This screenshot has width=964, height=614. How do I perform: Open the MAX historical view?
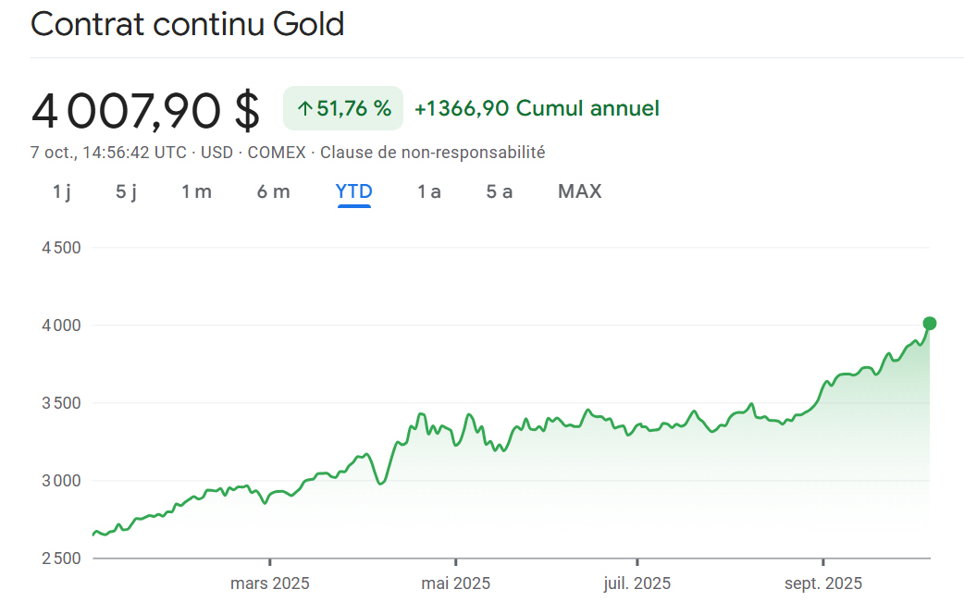[579, 191]
